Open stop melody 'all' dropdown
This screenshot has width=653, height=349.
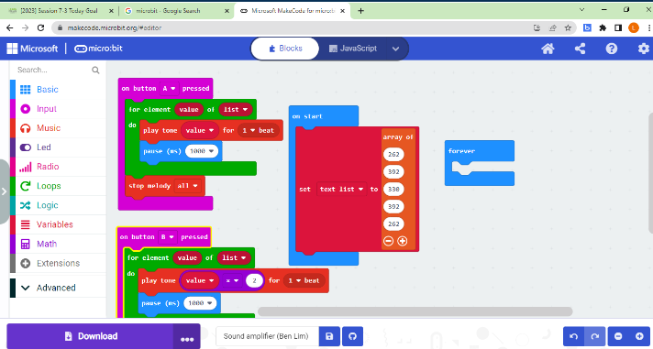tap(187, 186)
